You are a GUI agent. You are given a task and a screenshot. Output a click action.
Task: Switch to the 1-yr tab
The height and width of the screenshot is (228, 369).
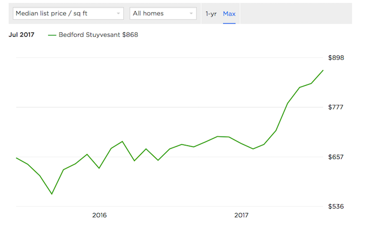[211, 14]
